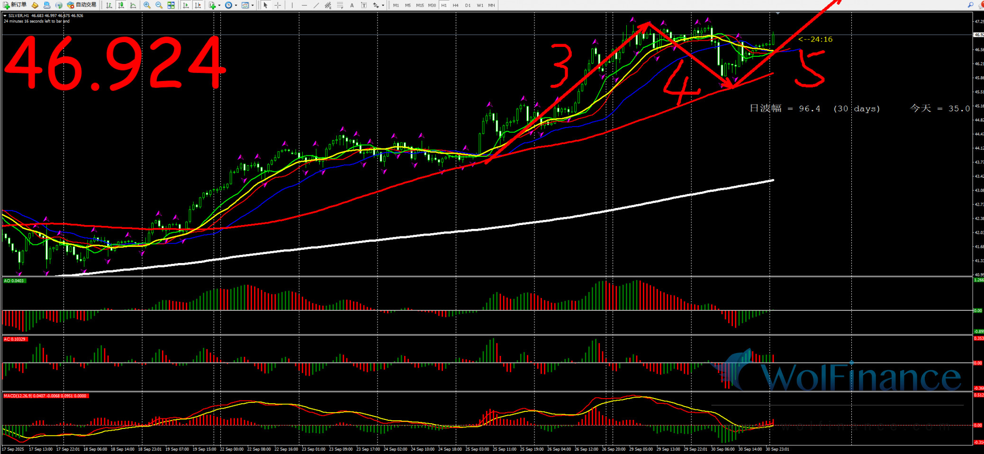Image resolution: width=984 pixels, height=454 pixels.
Task: Switch chart to candlestick mode
Action: click(x=121, y=5)
